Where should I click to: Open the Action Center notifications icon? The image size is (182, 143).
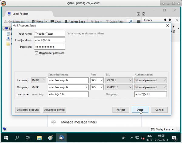[x=174, y=138]
